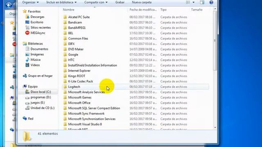The image size is (262, 147).
Task: Select the Microsoft Office folder icon
Action: point(65,102)
